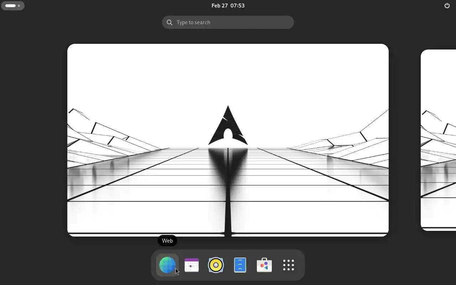Select the main workspace thumbnail
456x285 pixels.
coord(228,140)
